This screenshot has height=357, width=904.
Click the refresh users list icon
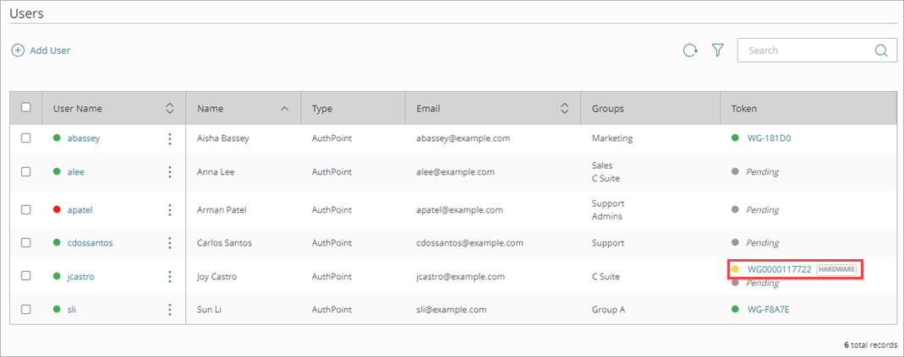pyautogui.click(x=690, y=51)
